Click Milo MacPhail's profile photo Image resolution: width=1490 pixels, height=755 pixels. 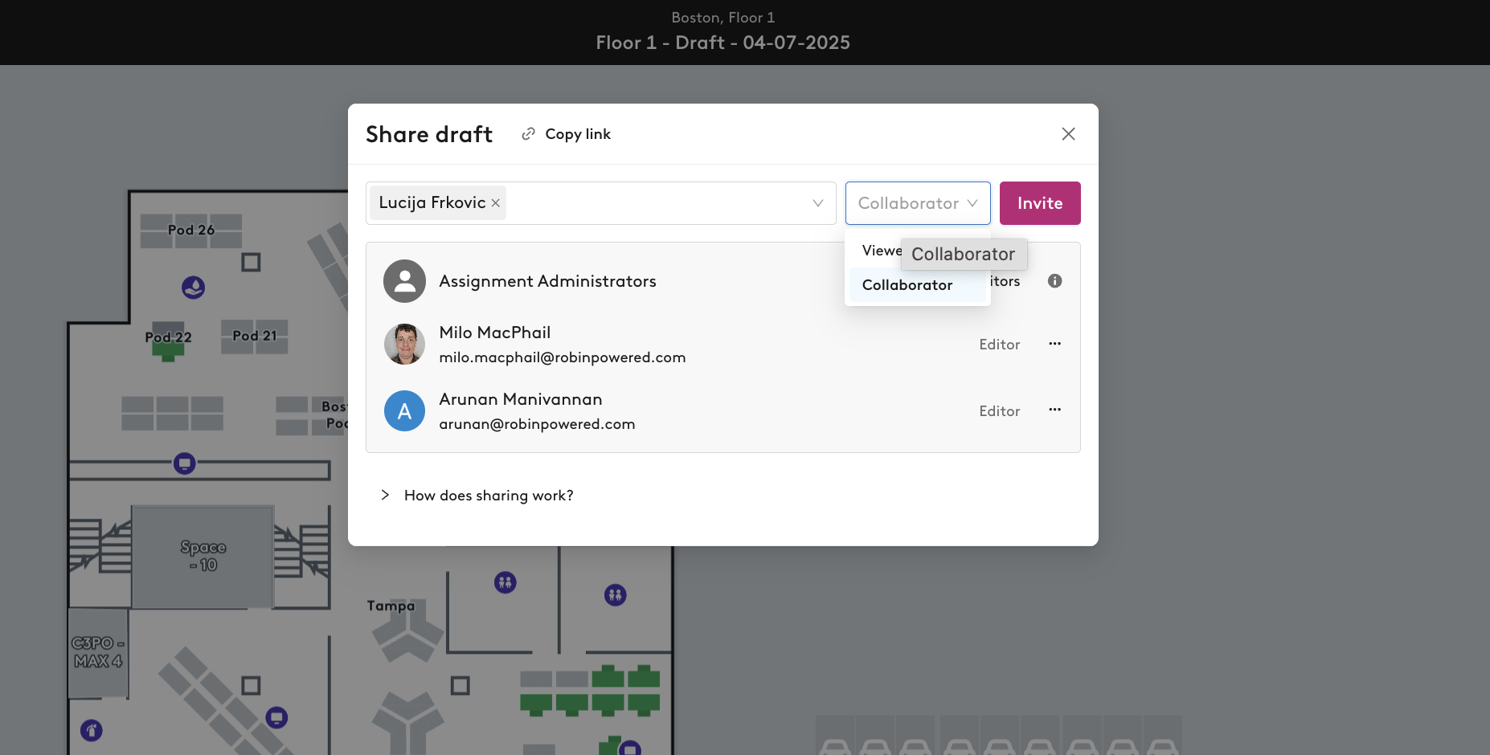click(404, 344)
